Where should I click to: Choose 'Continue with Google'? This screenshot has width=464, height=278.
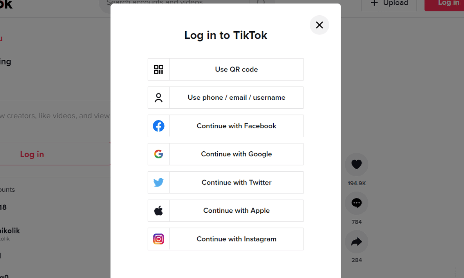pos(237,154)
